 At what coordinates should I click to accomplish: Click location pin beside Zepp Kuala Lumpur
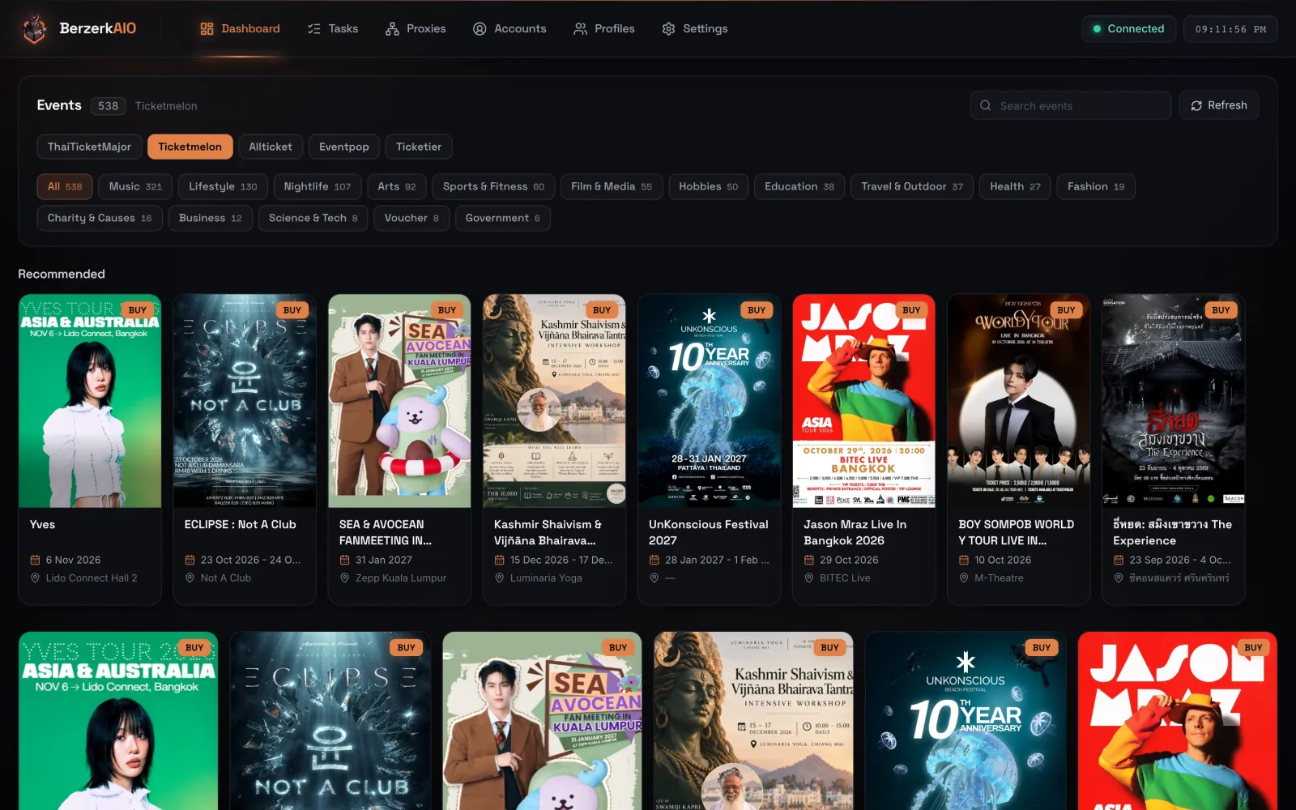344,578
